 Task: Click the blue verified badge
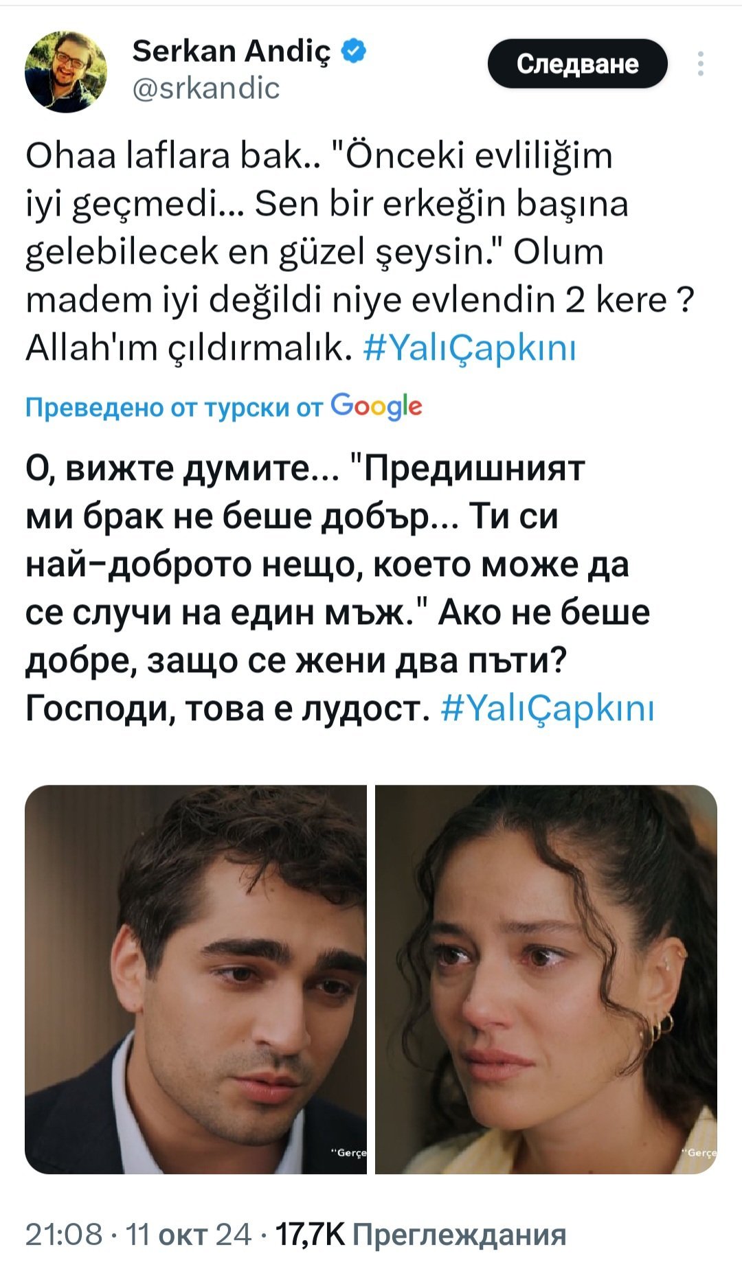(353, 51)
